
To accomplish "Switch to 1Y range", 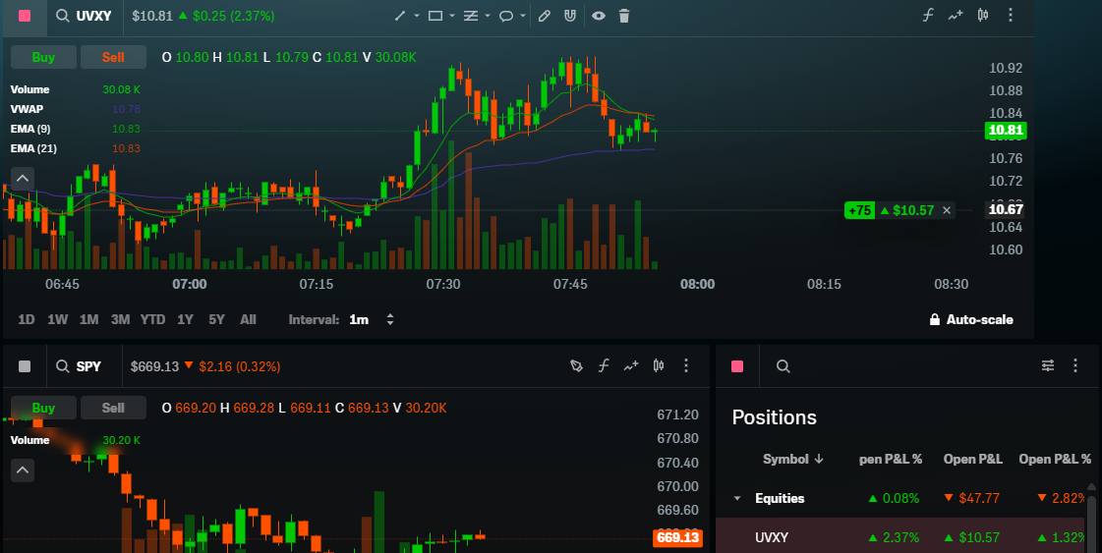I will pos(185,319).
